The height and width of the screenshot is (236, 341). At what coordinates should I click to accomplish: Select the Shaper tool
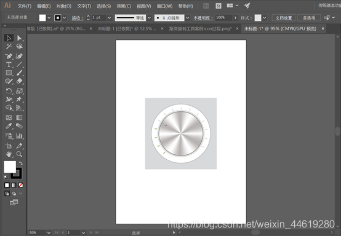9,81
